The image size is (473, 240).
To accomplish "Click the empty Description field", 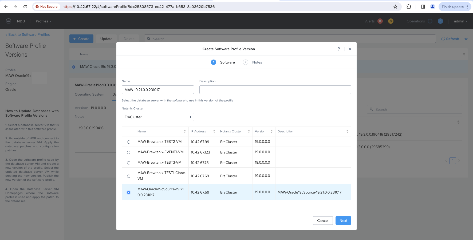I will pyautogui.click(x=275, y=90).
